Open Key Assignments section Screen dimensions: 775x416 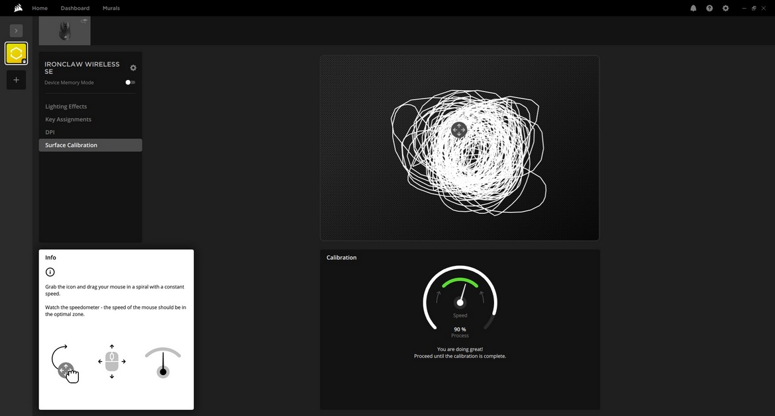point(68,120)
